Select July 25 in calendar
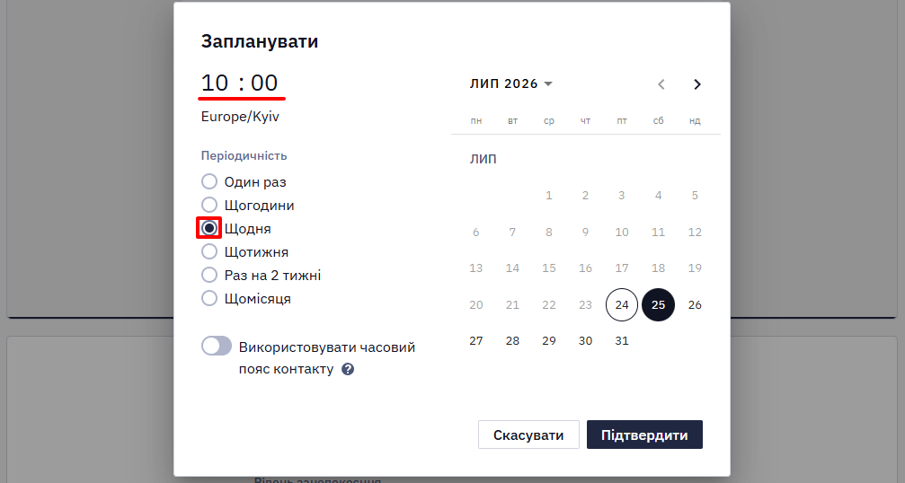 (x=658, y=305)
